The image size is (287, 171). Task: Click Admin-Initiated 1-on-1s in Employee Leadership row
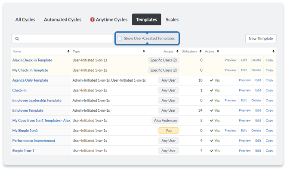91,100
